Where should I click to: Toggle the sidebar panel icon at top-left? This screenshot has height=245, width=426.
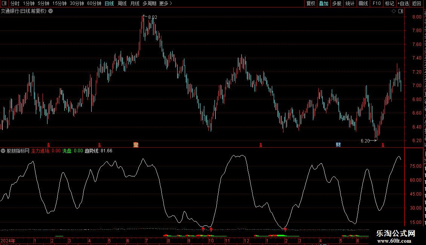(x=4, y=3)
